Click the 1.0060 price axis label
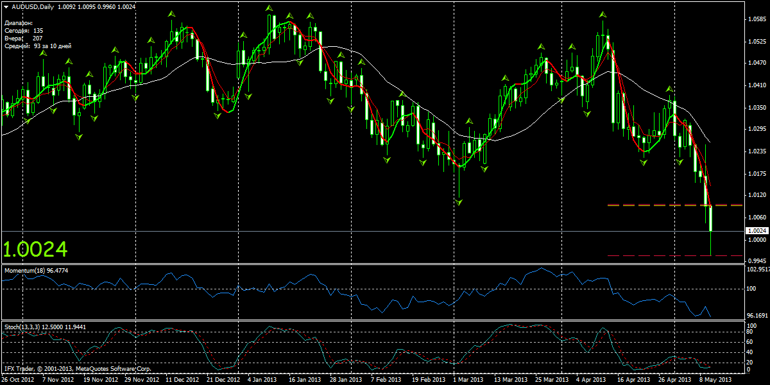Screen dimensions: 770x385 (757, 217)
